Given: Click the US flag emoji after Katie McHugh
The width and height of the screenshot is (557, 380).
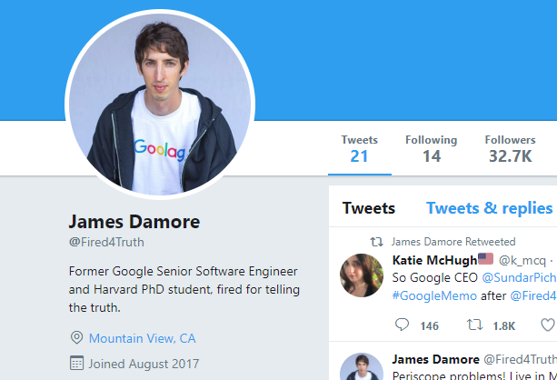Looking at the screenshot, I should tap(485, 259).
